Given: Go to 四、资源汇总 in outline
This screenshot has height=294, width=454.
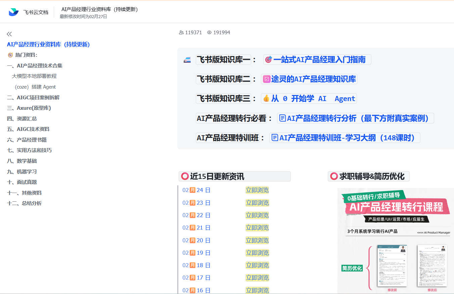Looking at the screenshot, I should 22,118.
